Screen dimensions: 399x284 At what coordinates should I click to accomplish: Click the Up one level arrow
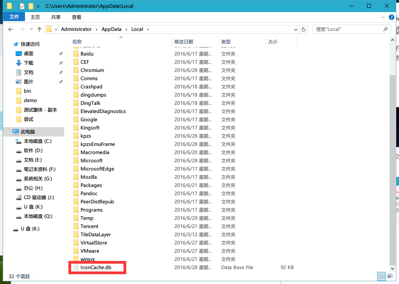coord(39,29)
